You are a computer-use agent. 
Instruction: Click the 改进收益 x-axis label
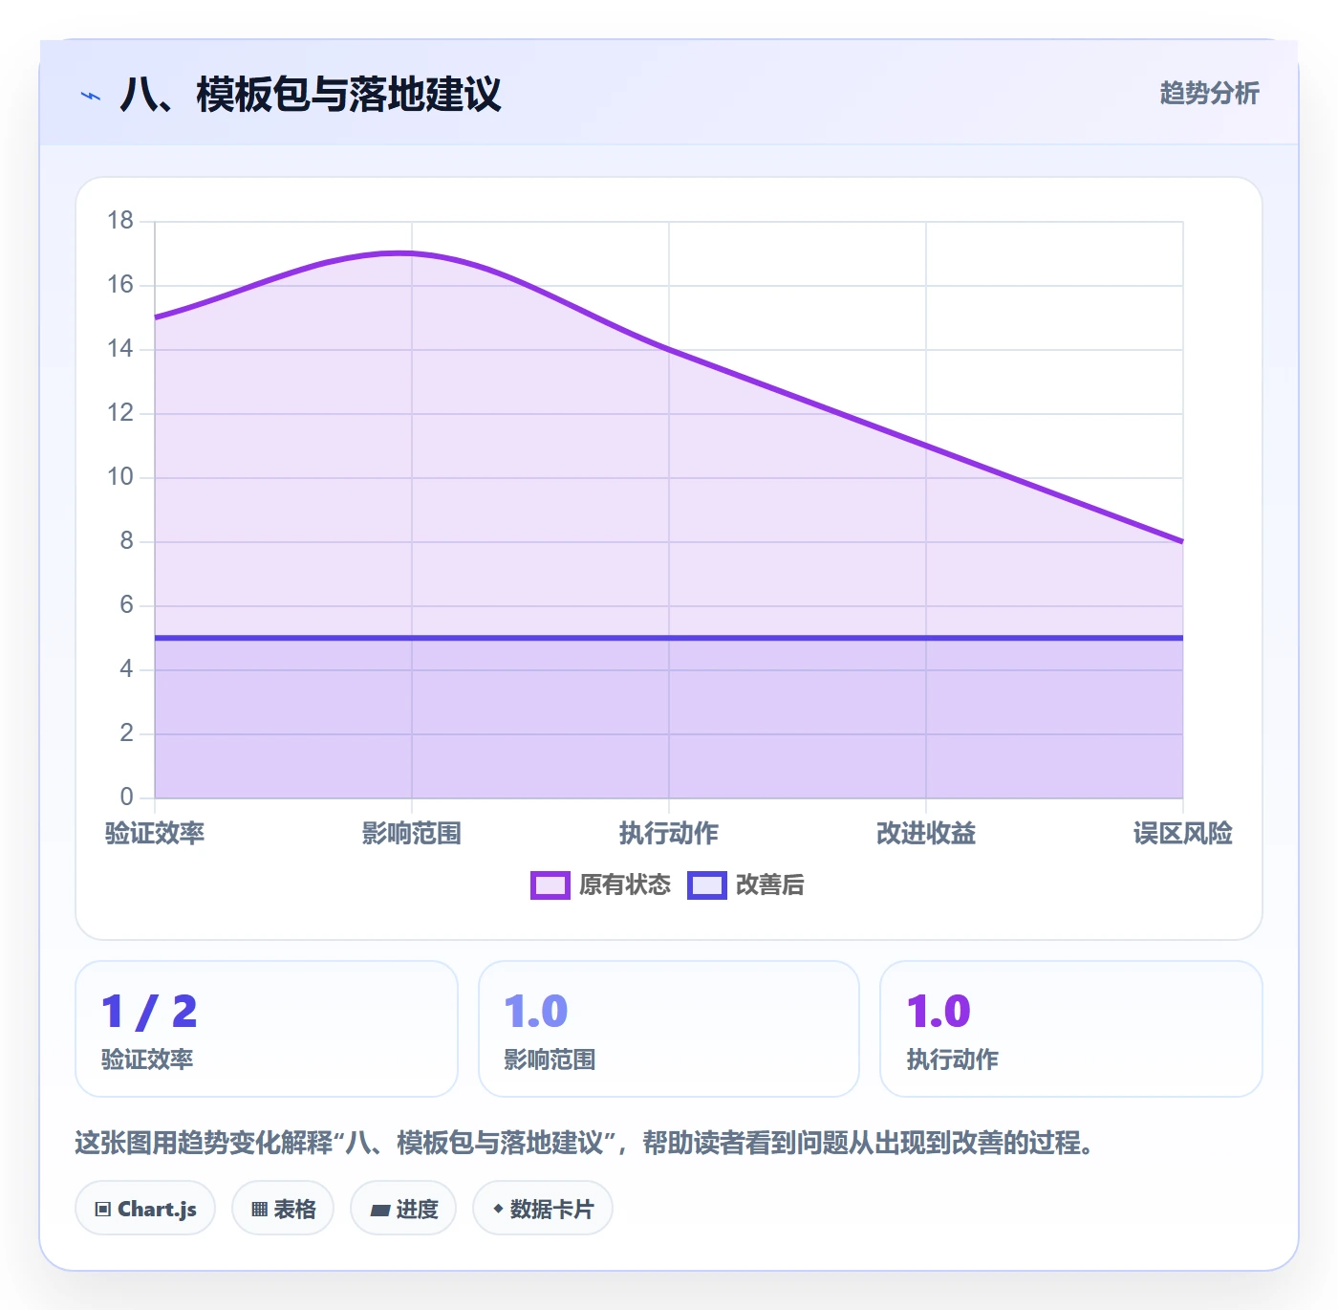tap(926, 834)
